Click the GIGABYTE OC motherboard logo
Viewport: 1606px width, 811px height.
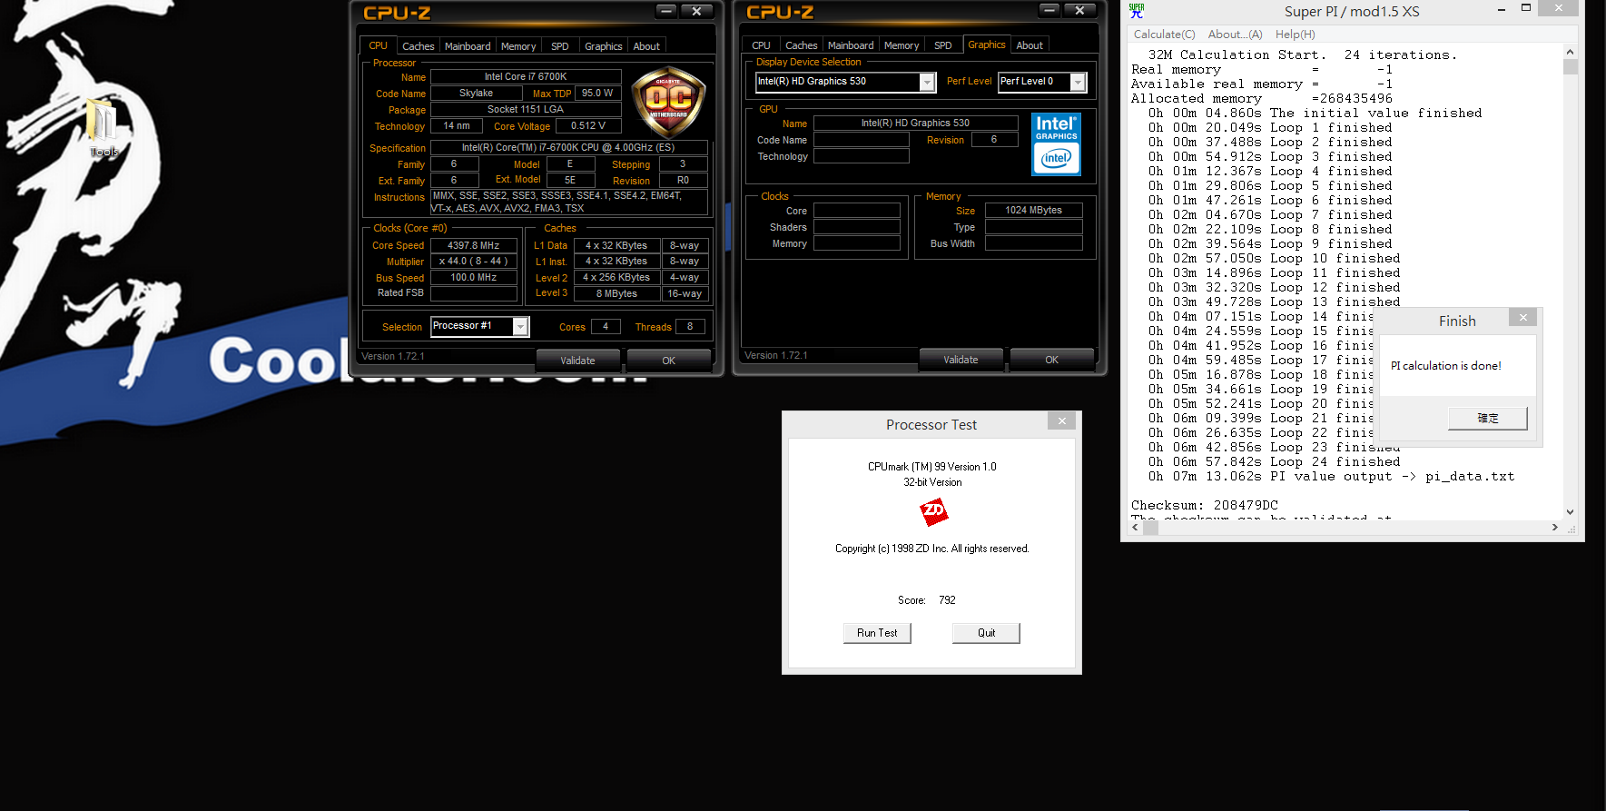coord(668,102)
